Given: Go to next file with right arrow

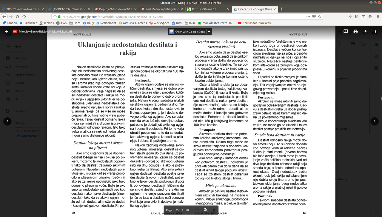Looking at the screenshot, I should point(375,121).
